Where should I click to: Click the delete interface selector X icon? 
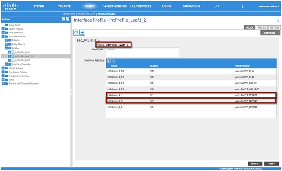114,61
